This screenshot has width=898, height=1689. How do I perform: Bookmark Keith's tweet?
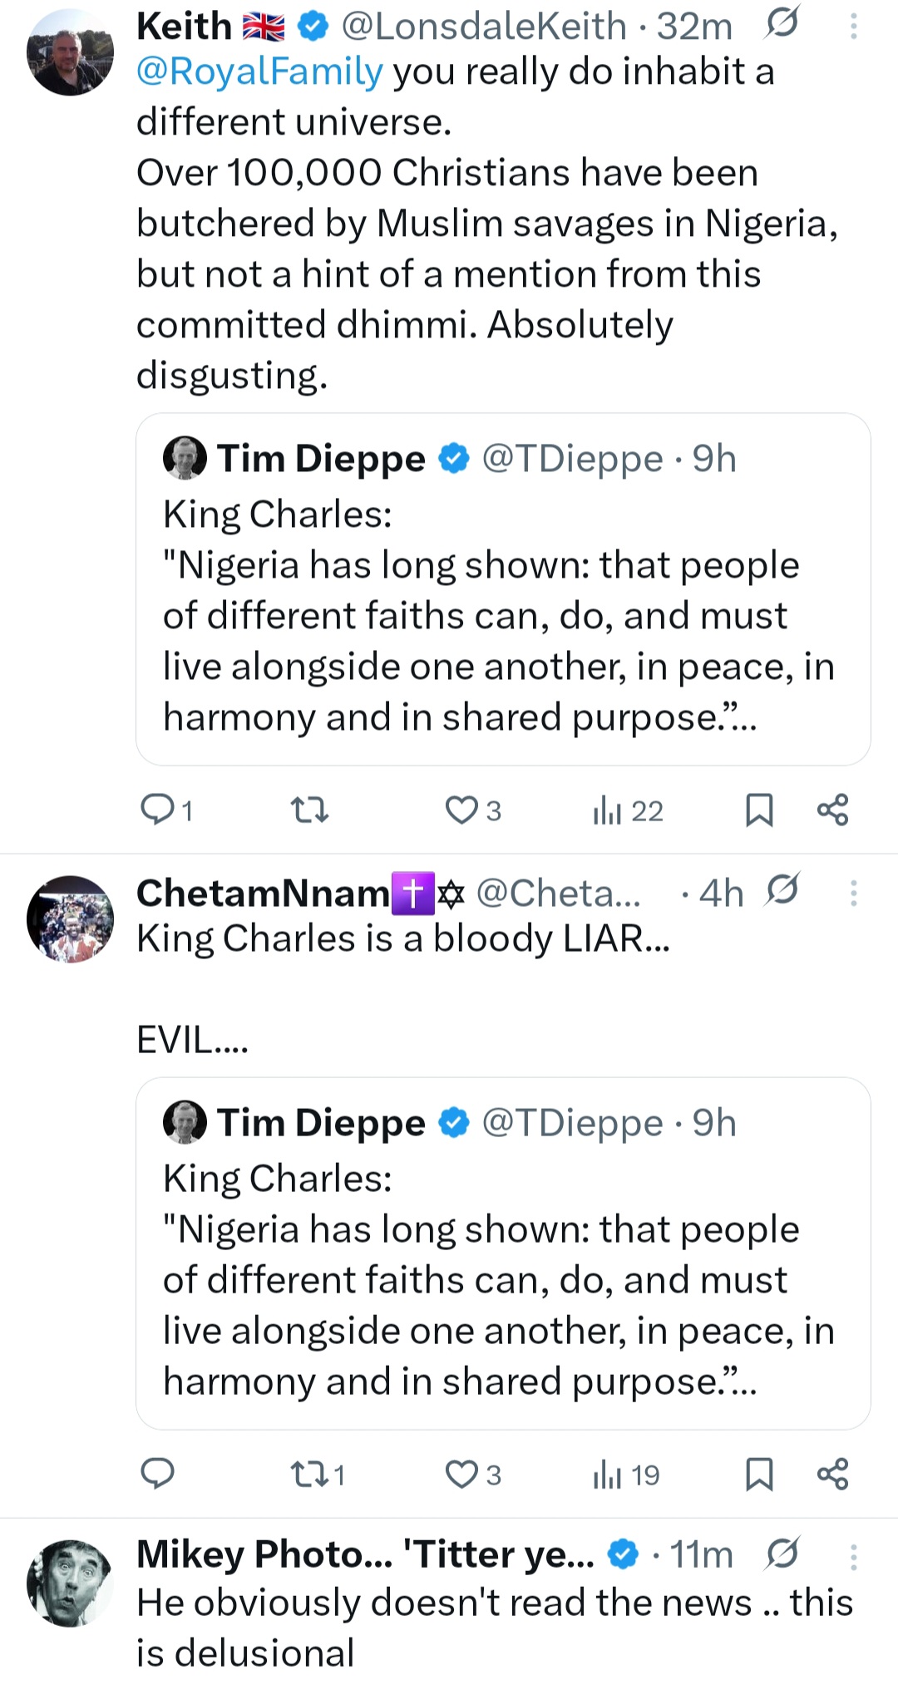[x=759, y=810]
